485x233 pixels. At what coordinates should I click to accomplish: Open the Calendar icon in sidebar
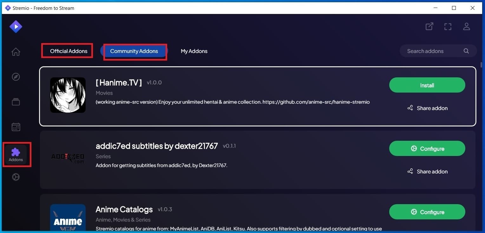click(16, 127)
